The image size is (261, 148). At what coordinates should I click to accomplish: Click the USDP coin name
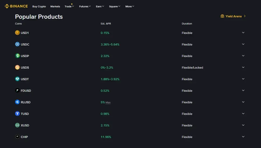[25, 56]
